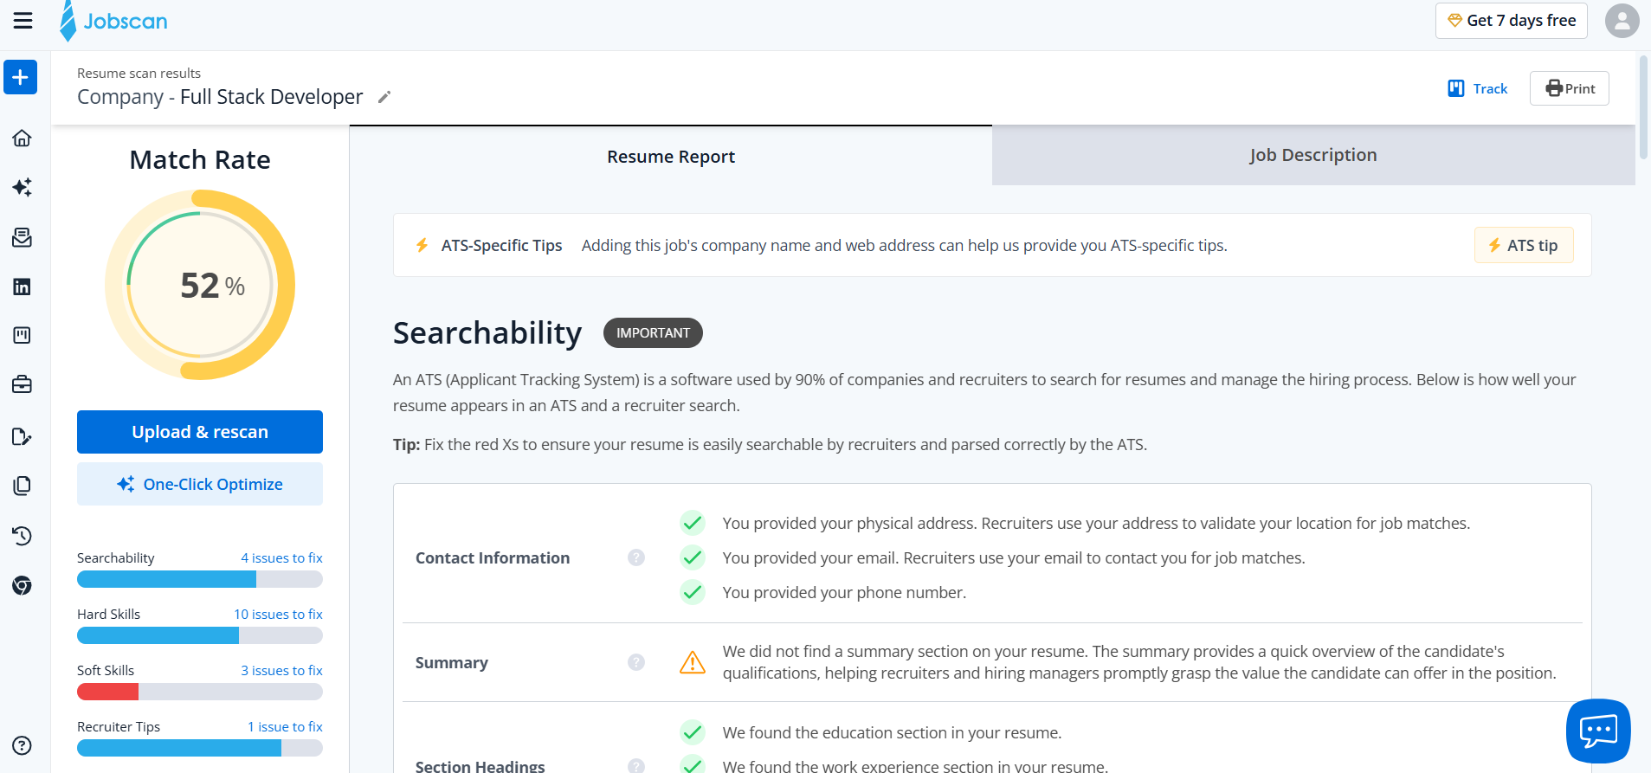Screen dimensions: 1651x773
Task: Open the LinkedIn optimization sidebar icon
Action: click(x=23, y=287)
